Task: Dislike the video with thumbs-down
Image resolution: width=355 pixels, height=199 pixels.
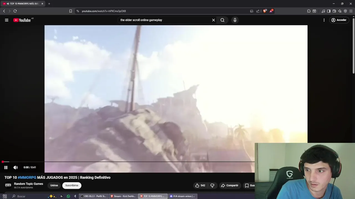Action: [212, 185]
